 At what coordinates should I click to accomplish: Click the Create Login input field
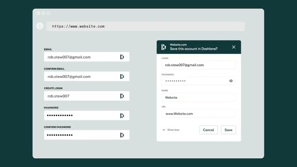coord(87,96)
